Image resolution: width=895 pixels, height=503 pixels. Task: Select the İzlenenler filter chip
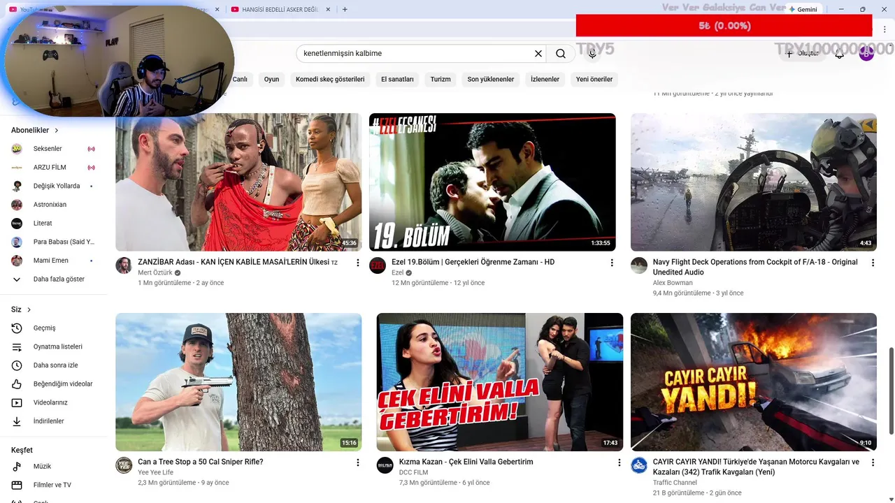pos(545,80)
